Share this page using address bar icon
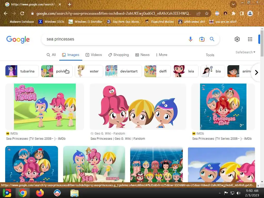264x198 pixels. tap(199, 13)
